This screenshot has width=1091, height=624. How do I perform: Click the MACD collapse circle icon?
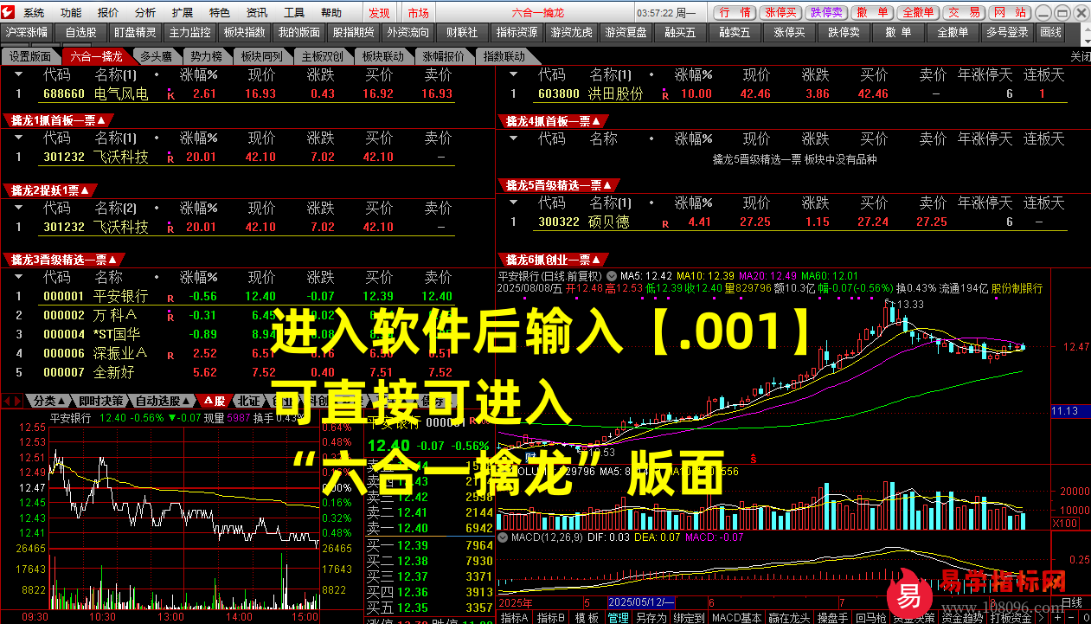coord(504,537)
